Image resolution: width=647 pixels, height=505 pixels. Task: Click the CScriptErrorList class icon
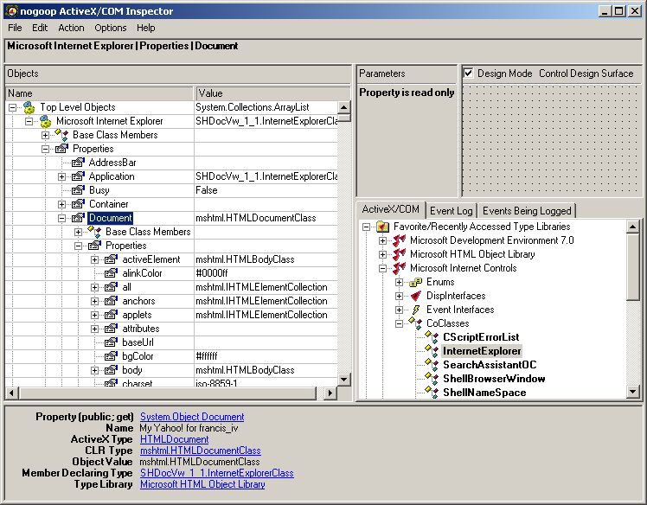pos(432,336)
